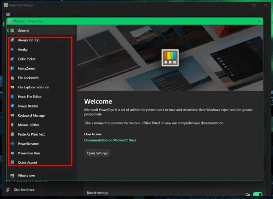Click the "Welcome" heading text

coord(98,101)
